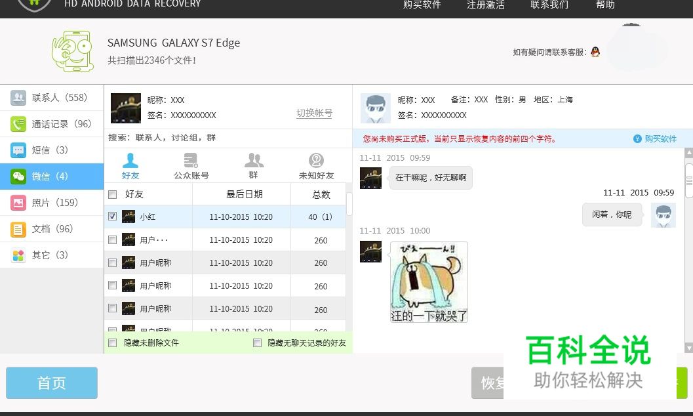Click the sender avatar beside 在干嘛呢 message
Screen dimensions: 693x416
pos(370,178)
